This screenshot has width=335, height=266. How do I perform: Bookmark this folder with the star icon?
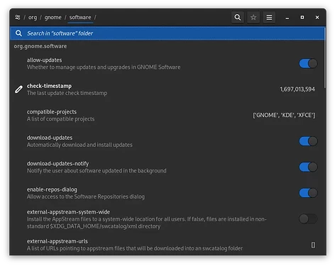[253, 17]
